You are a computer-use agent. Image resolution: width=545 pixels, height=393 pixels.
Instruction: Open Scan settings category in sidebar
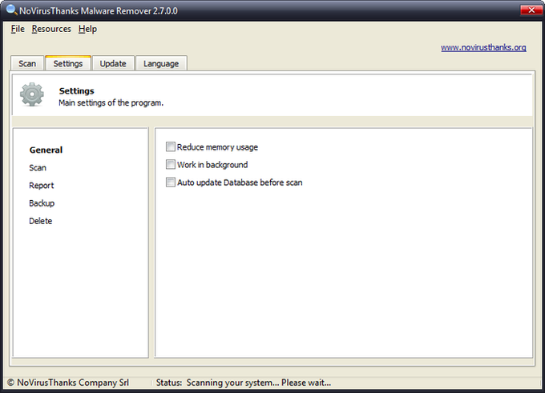(x=38, y=167)
